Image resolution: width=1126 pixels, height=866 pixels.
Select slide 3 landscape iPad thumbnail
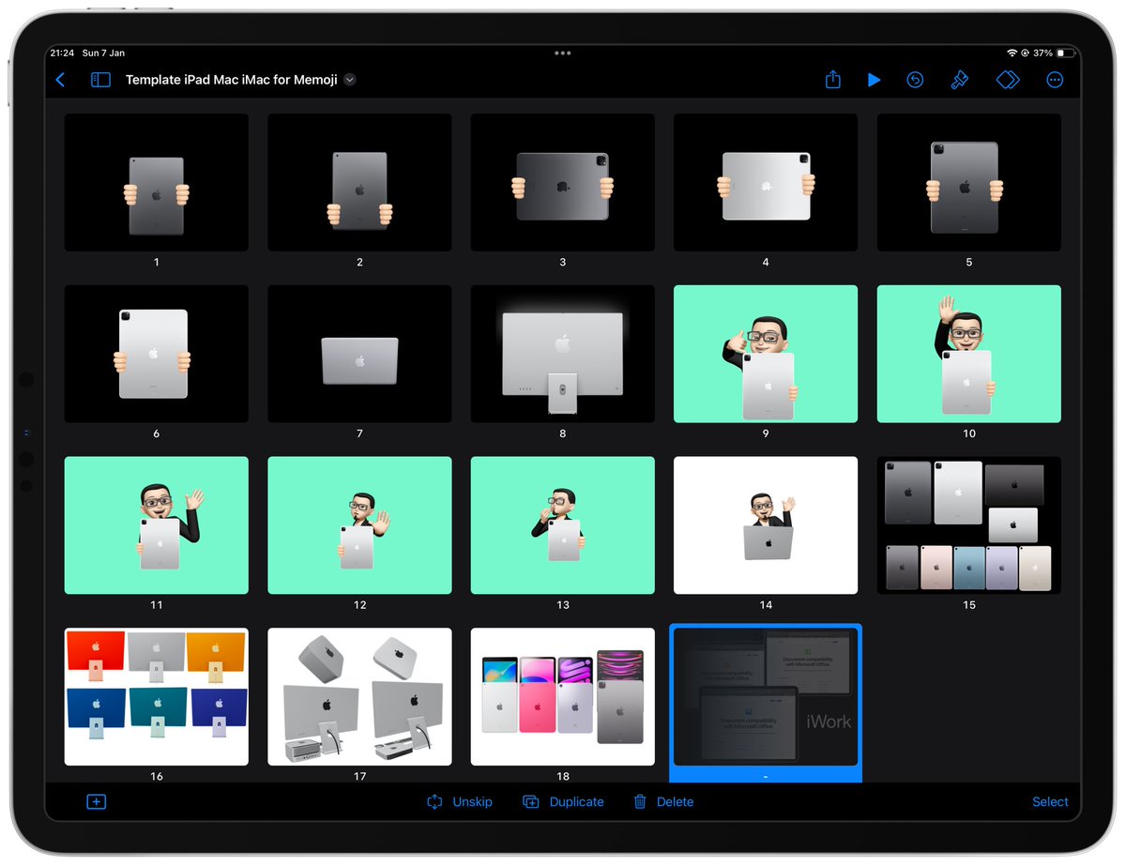(x=563, y=183)
